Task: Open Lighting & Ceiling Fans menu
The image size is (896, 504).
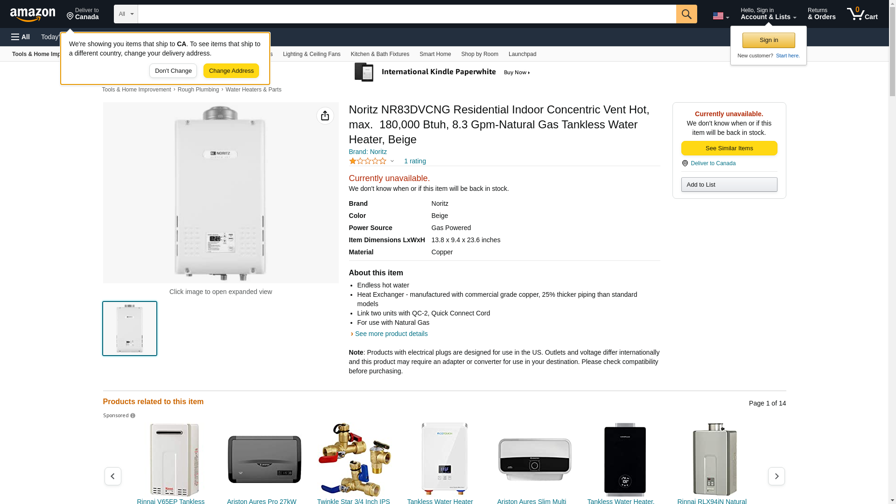Action: (x=311, y=54)
